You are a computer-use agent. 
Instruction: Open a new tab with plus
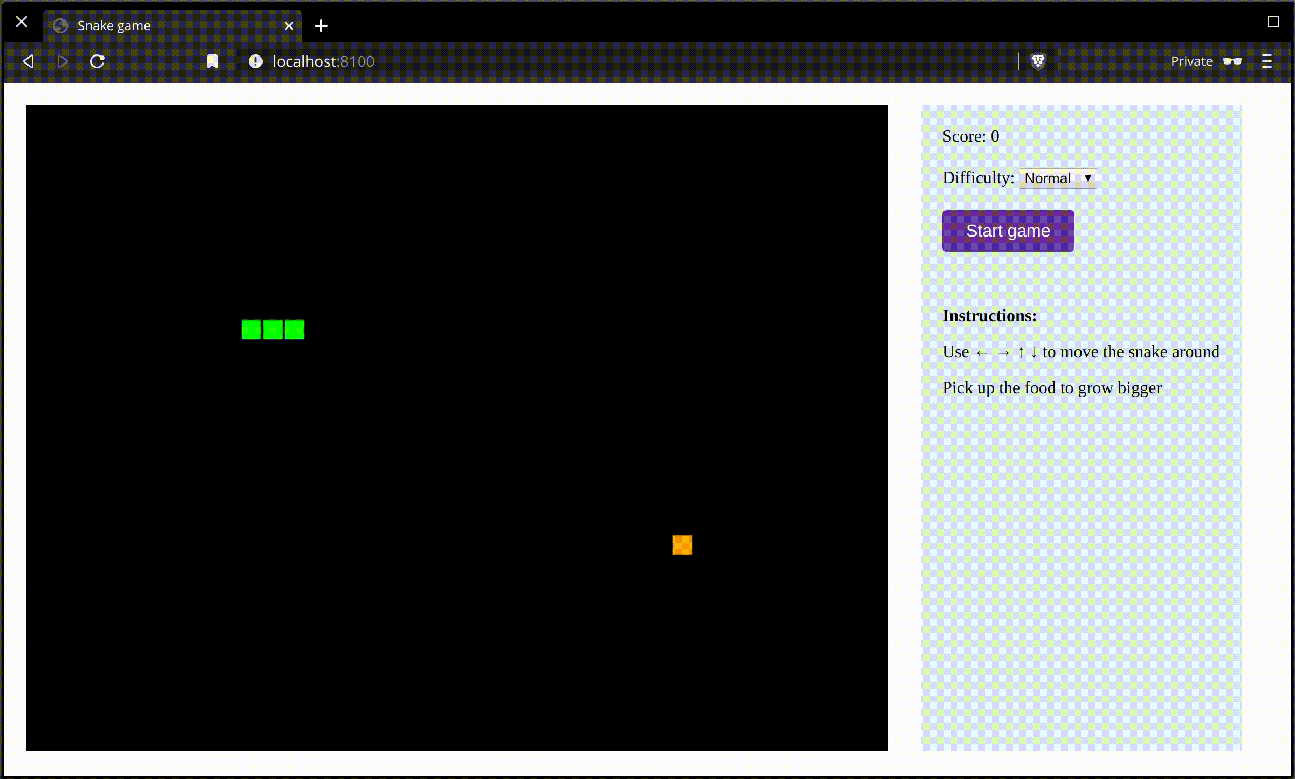(x=321, y=26)
